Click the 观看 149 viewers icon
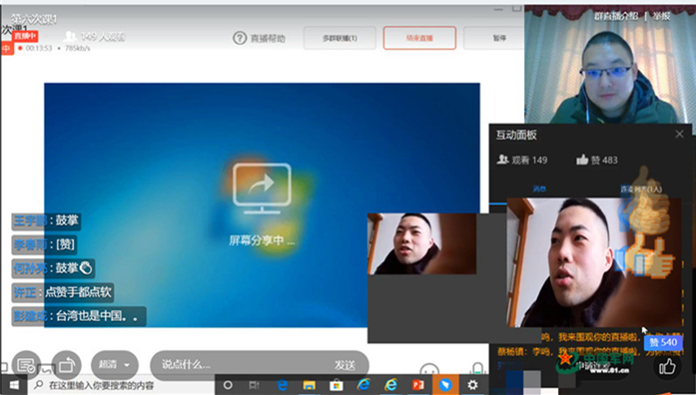Image resolution: width=696 pixels, height=395 pixels. (x=502, y=160)
